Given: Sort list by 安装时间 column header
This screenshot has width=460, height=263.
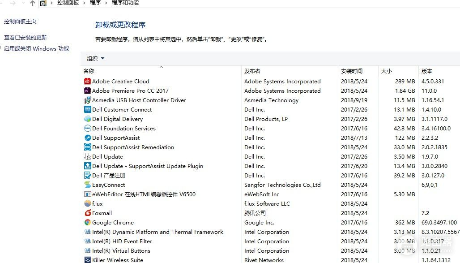Looking at the screenshot, I should pyautogui.click(x=352, y=71).
